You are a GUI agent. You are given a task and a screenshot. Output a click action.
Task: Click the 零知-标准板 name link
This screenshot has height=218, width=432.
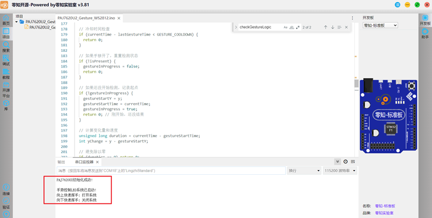pos(385,206)
